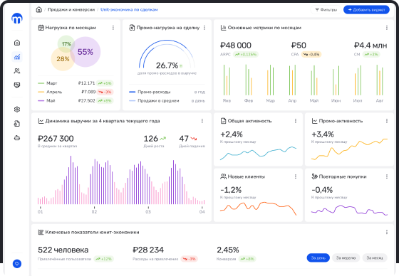Click the Q3 marker on revenue chart axis
Viewport: 399px width, 276px height.
(148, 211)
